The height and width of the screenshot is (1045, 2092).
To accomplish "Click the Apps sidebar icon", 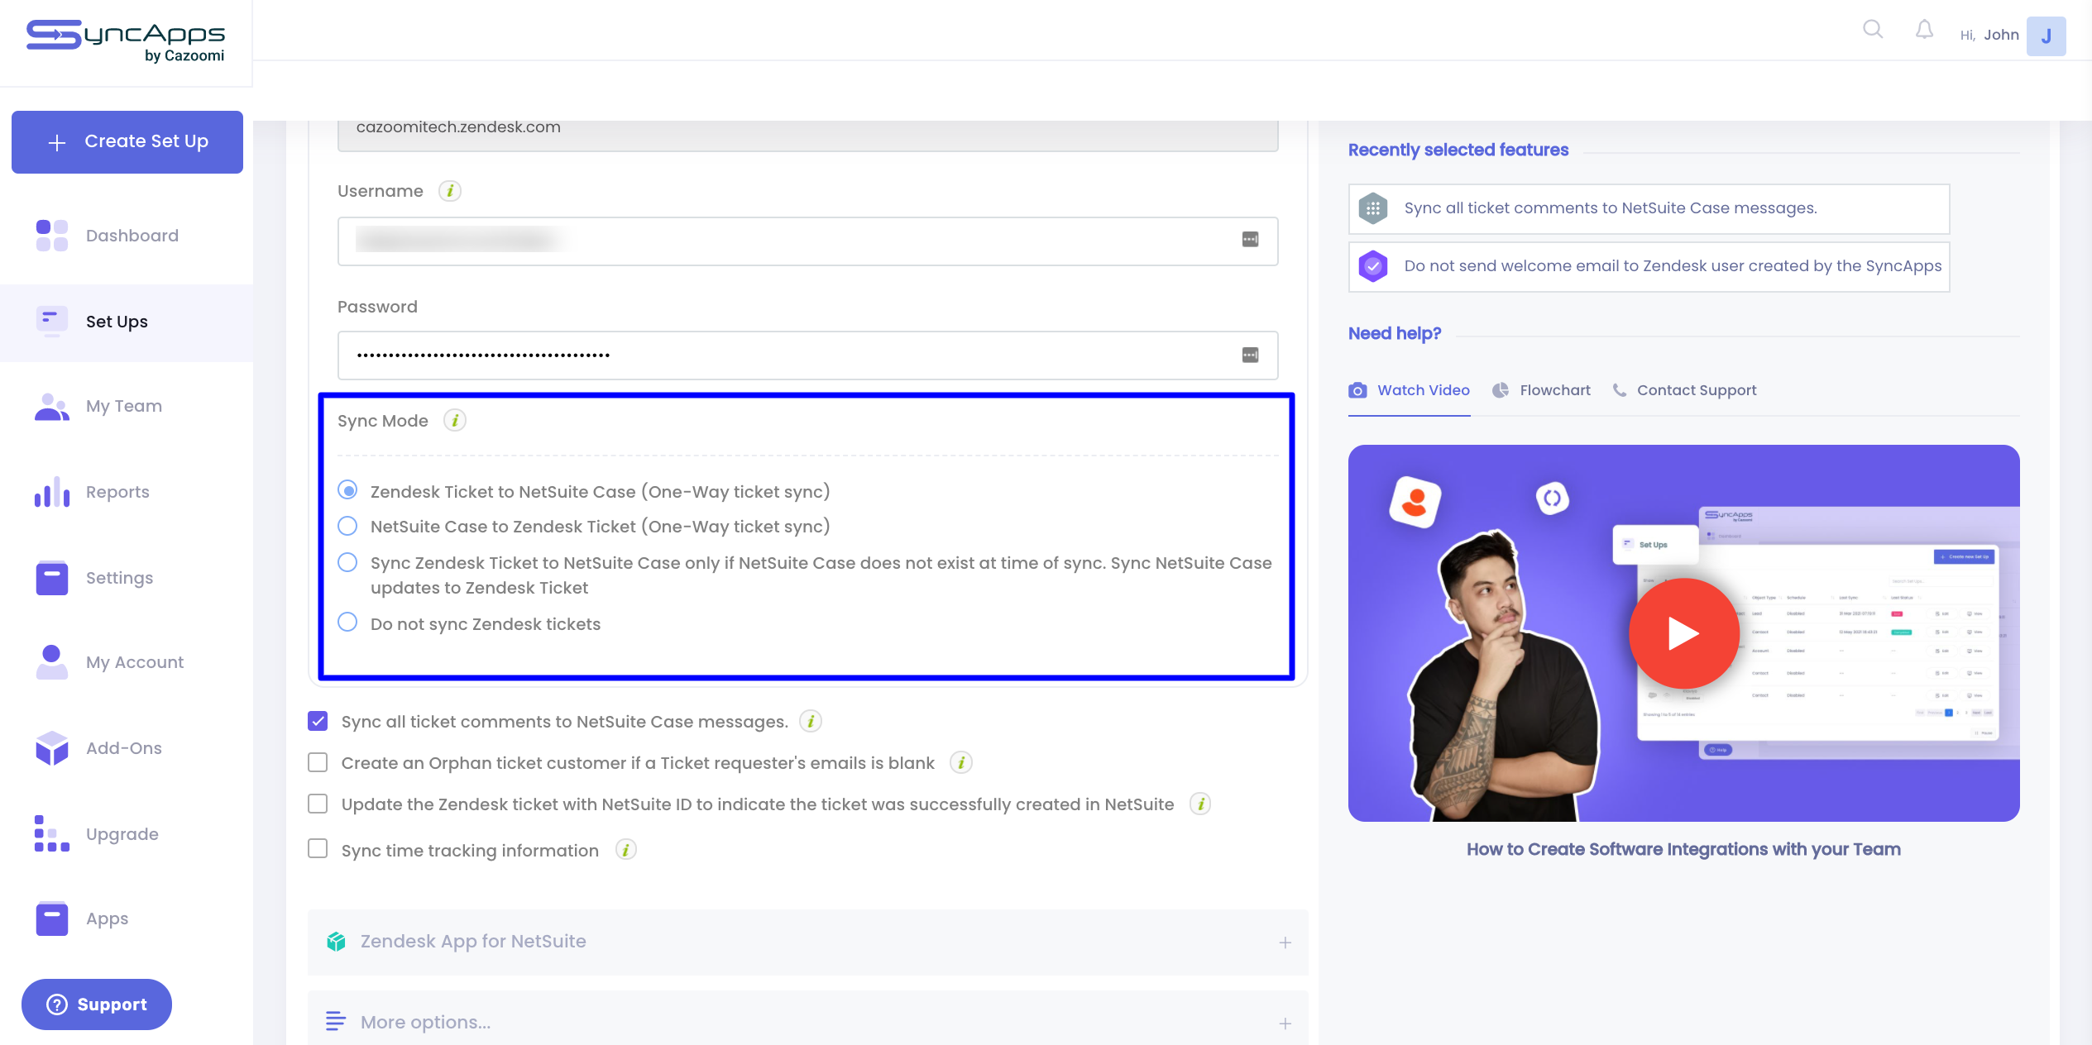I will pyautogui.click(x=51, y=919).
